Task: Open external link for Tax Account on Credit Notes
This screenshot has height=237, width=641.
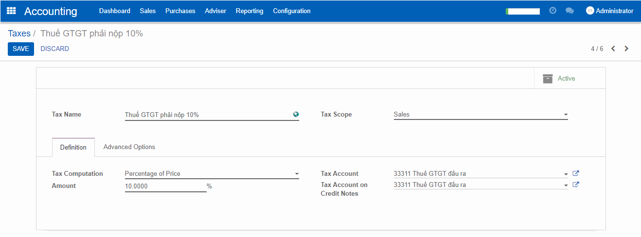Action: click(x=576, y=185)
